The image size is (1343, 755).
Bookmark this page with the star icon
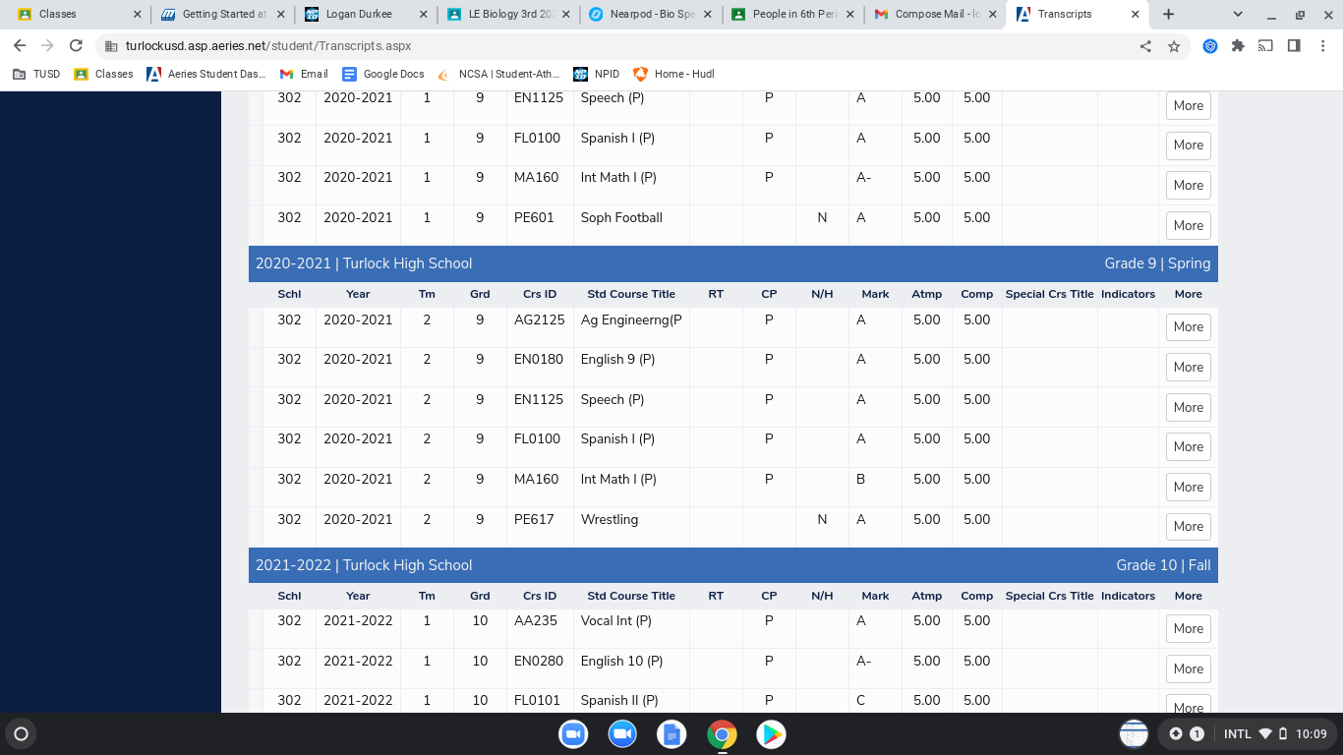click(x=1174, y=46)
